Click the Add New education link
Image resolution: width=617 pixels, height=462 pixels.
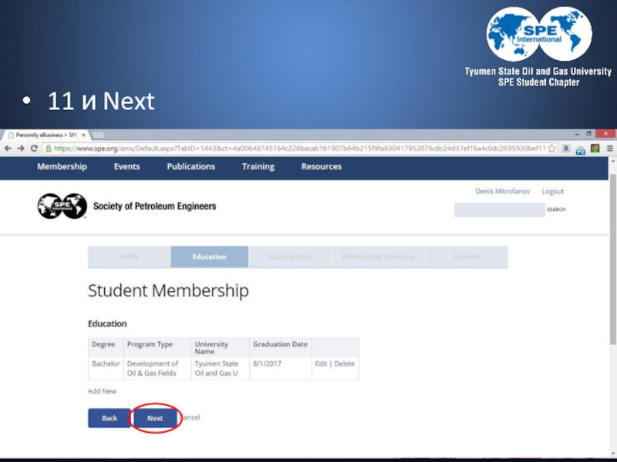click(102, 391)
